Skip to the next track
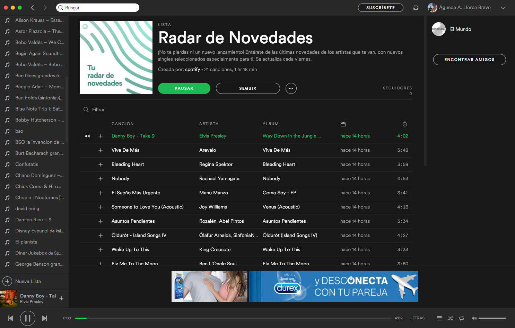 [45, 318]
